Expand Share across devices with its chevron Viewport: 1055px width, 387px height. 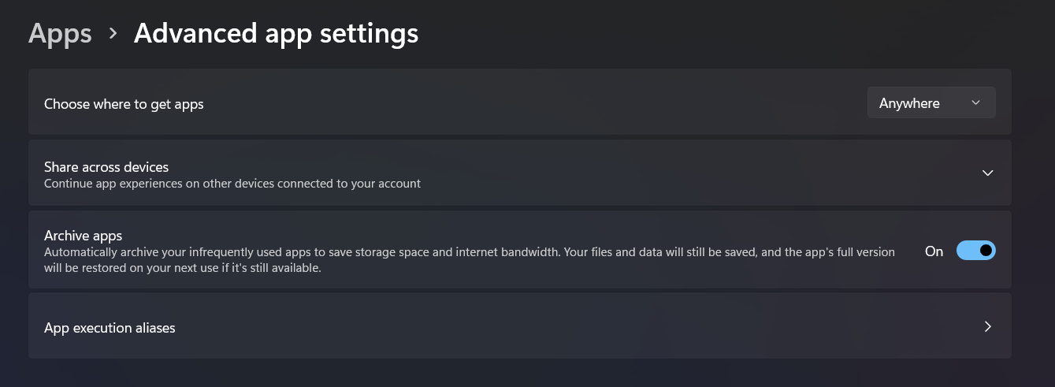click(987, 173)
